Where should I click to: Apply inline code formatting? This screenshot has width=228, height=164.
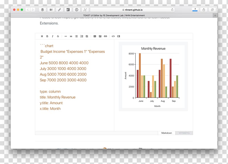[113, 36]
